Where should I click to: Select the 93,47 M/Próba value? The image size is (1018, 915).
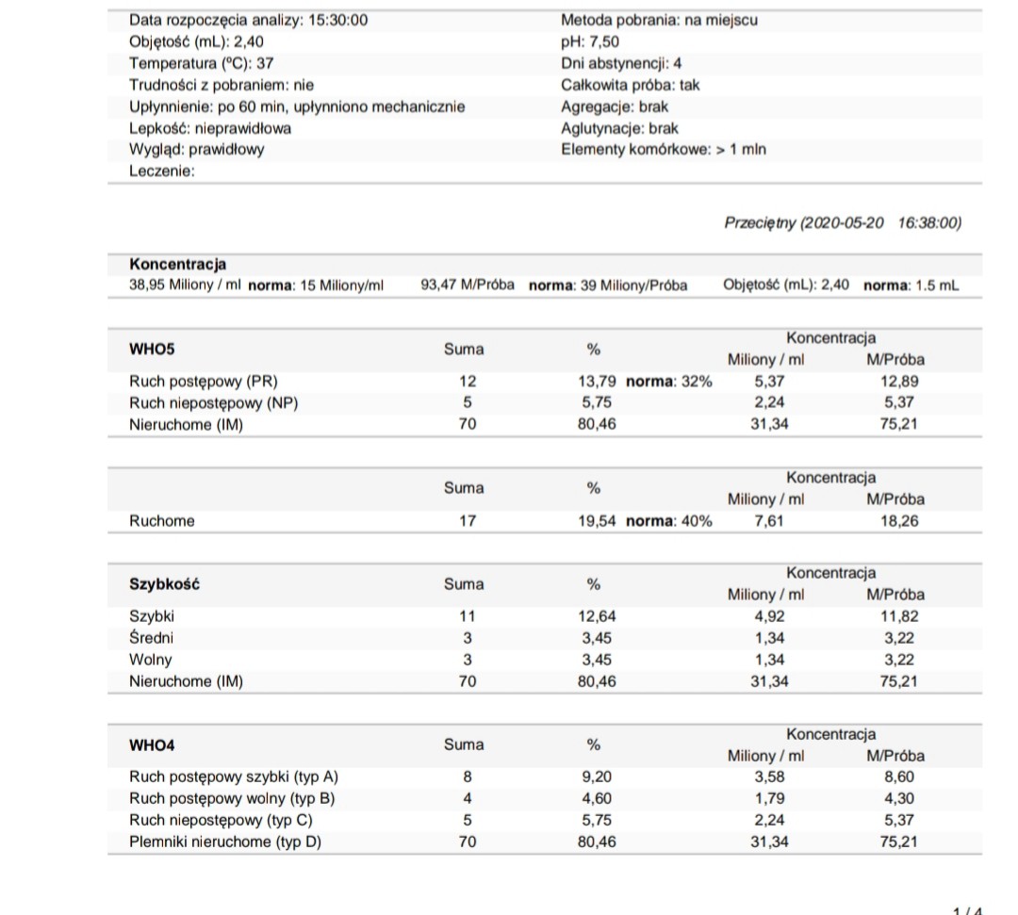click(x=468, y=285)
